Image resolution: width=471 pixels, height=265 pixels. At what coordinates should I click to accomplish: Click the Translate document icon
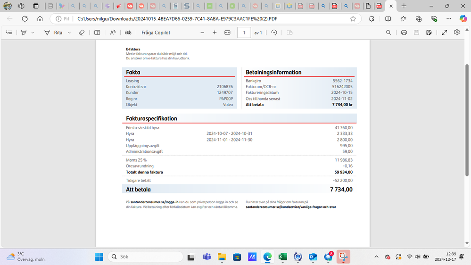pyautogui.click(x=128, y=33)
